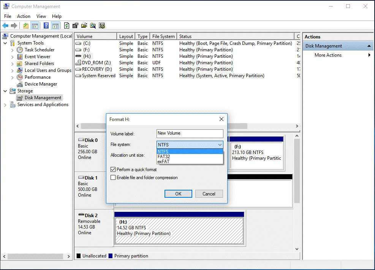
Task: Sort by the Volume column header
Action: pos(96,37)
